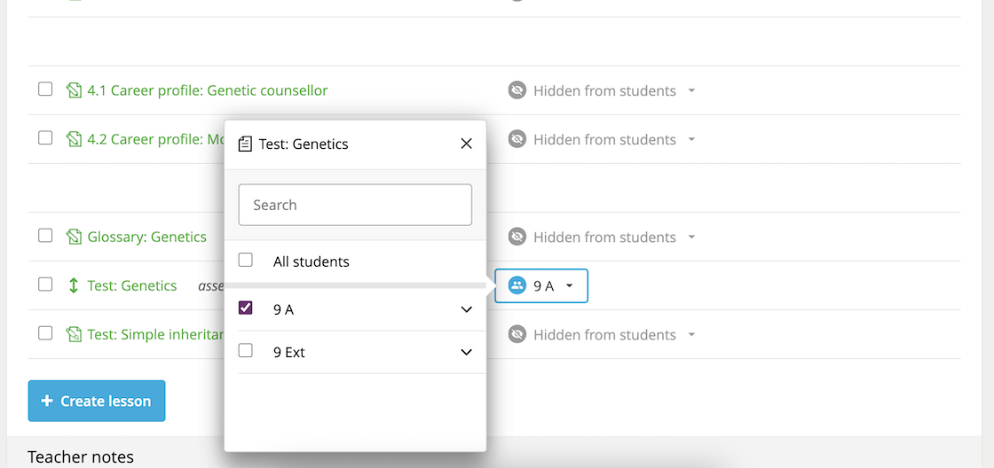
Task: Check the All students checkbox
Action: coord(245,261)
